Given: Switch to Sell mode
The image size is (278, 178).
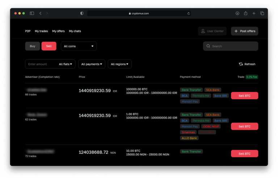Looking at the screenshot, I should [x=49, y=46].
